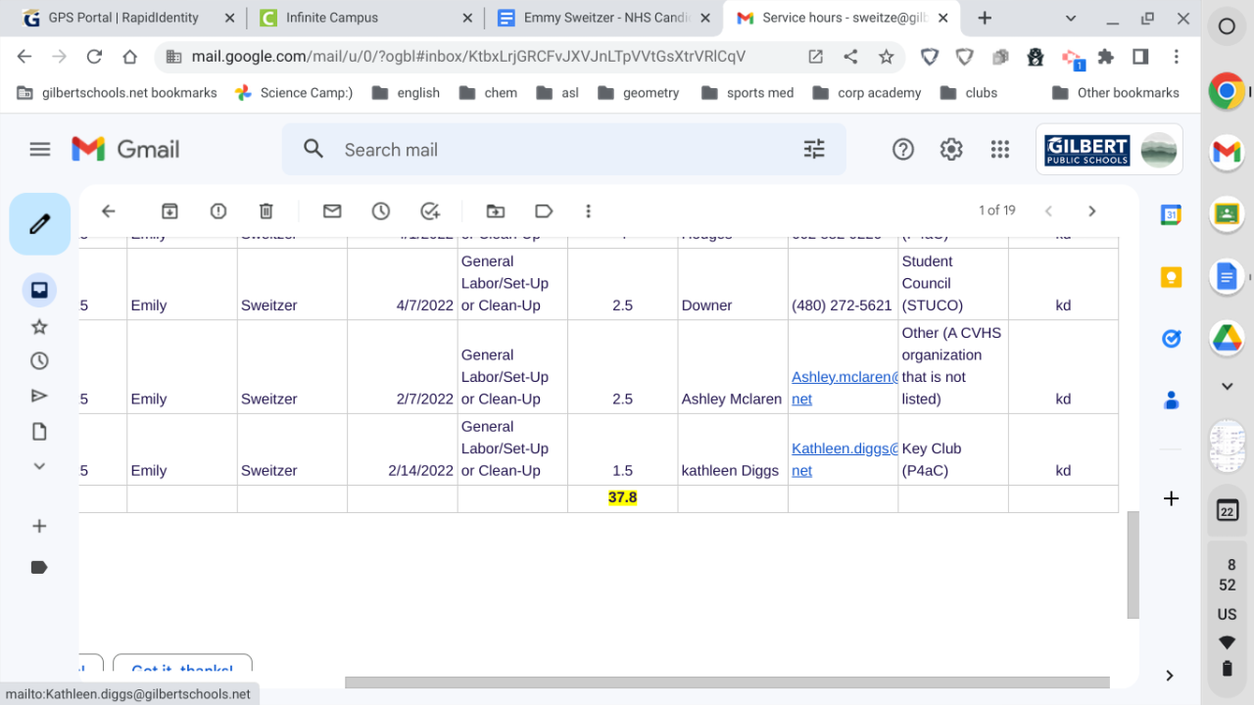This screenshot has width=1254, height=705.
Task: Reload the current page
Action: pyautogui.click(x=94, y=57)
